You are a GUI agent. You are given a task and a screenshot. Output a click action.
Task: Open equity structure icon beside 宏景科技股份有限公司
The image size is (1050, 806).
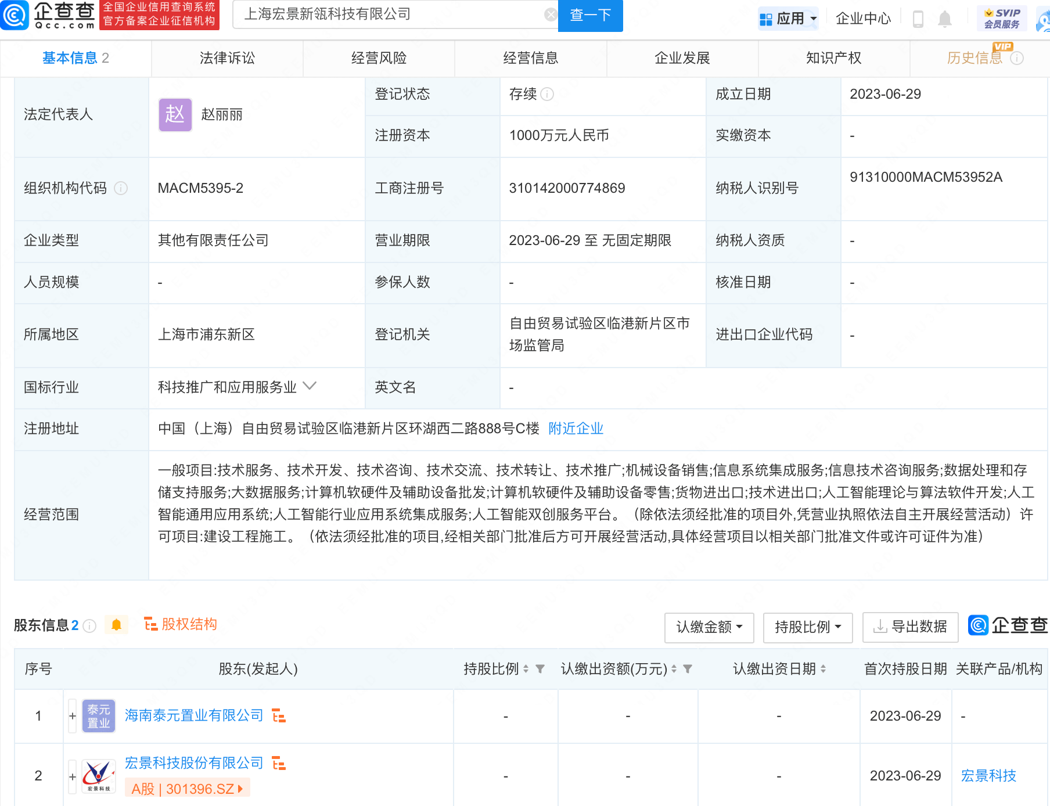279,763
